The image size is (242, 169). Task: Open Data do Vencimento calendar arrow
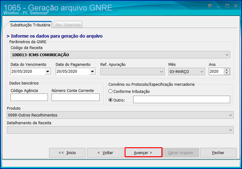(48, 71)
